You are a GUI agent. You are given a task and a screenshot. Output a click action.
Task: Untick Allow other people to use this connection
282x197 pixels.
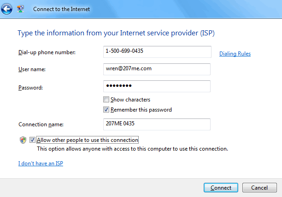point(32,140)
